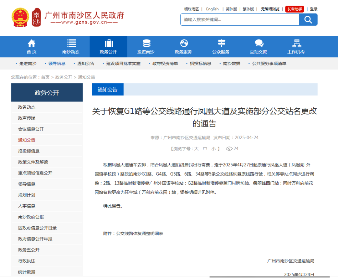Open the 政务服务 globe icon
The height and width of the screenshot is (278, 338).
pyautogui.click(x=184, y=43)
